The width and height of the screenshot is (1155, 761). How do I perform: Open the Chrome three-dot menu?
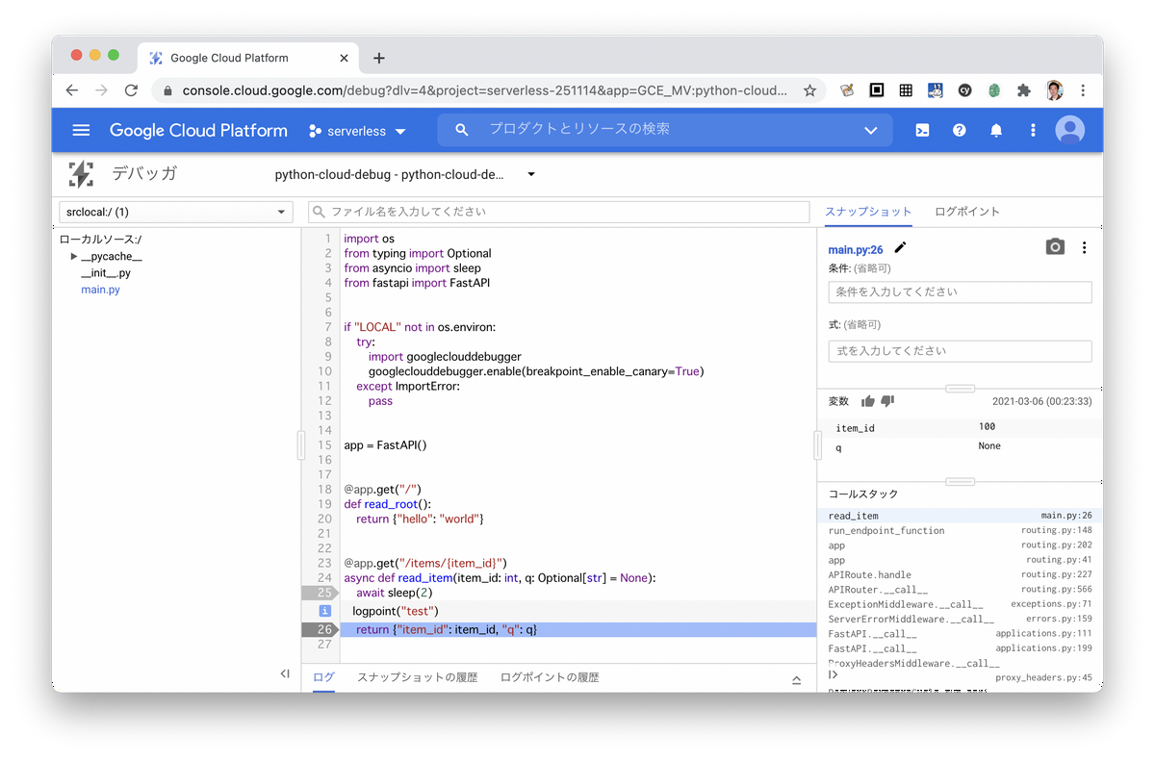[x=1084, y=90]
